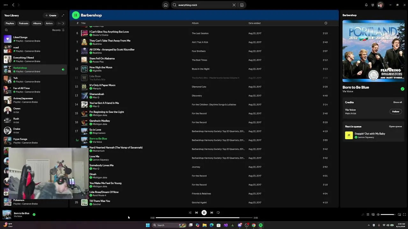Open the miniplayer

(x=399, y=214)
